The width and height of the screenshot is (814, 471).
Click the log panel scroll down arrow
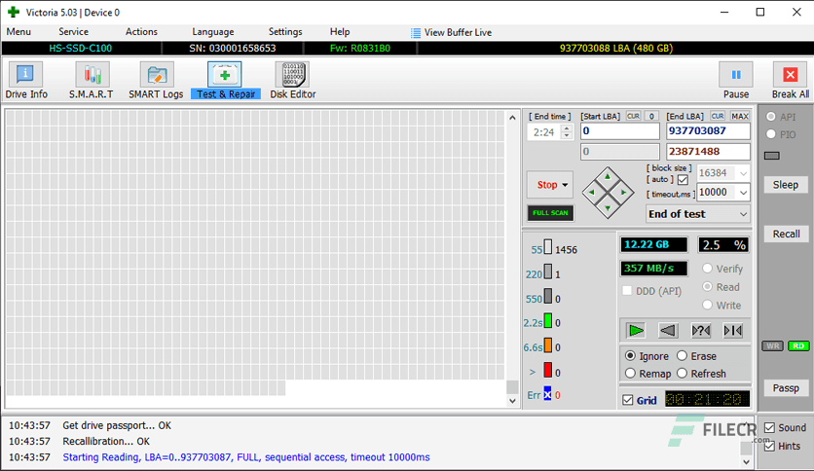pyautogui.click(x=746, y=461)
